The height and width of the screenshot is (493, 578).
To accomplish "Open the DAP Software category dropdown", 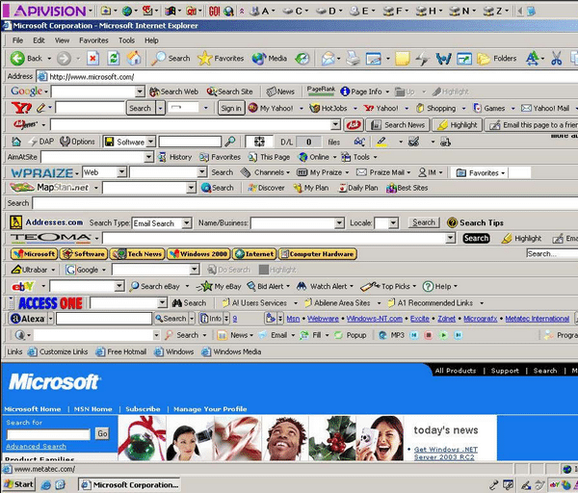I will tap(150, 142).
